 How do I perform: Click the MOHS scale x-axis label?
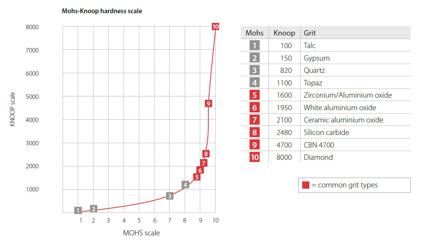point(141,233)
